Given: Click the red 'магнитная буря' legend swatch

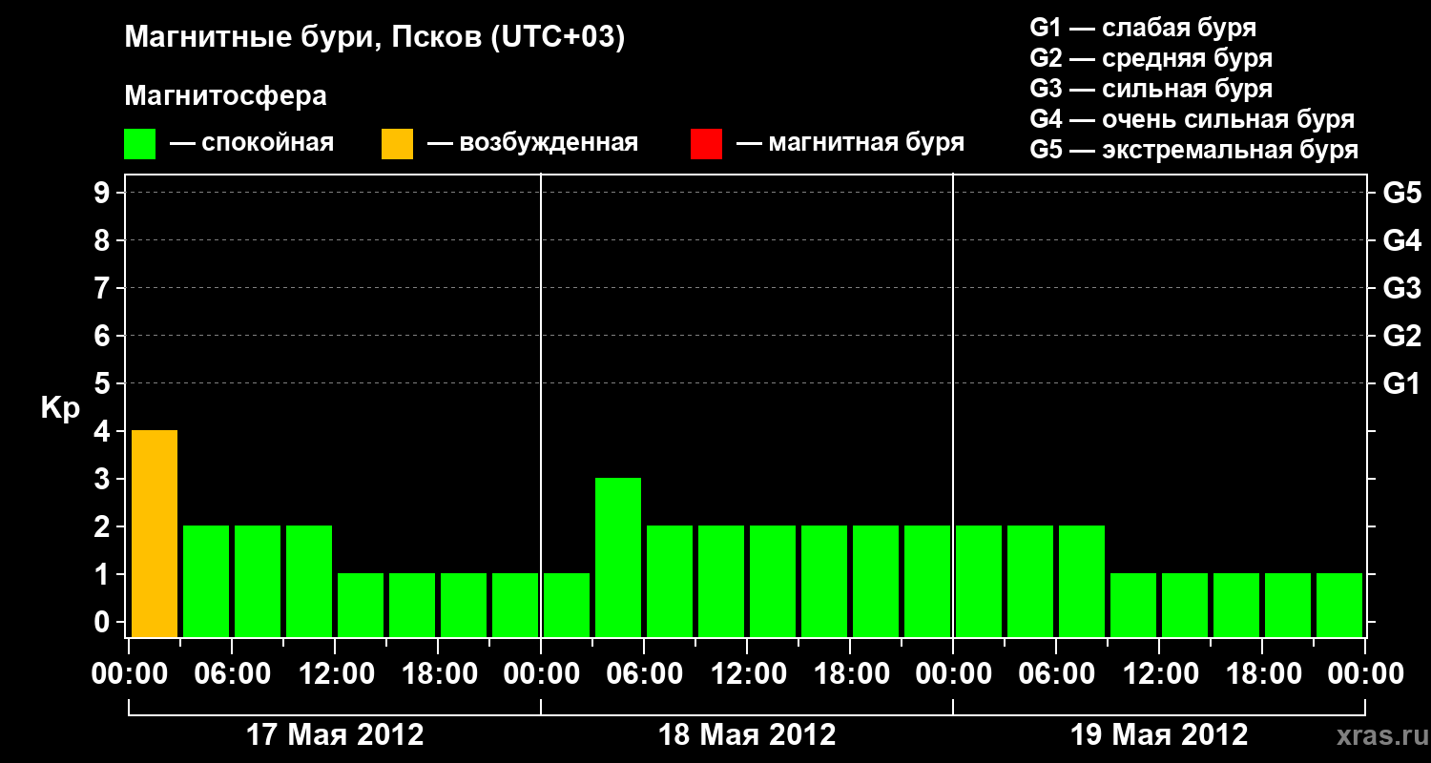Looking at the screenshot, I should pos(706,144).
